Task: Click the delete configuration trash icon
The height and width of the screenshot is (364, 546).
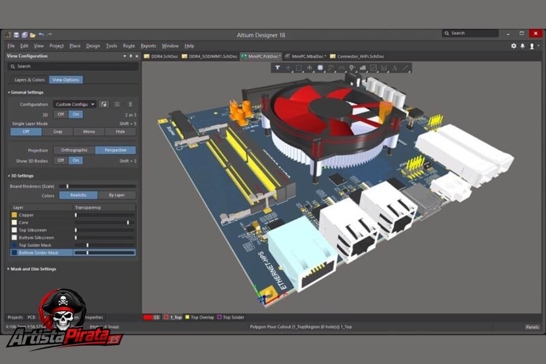Action: coord(130,104)
